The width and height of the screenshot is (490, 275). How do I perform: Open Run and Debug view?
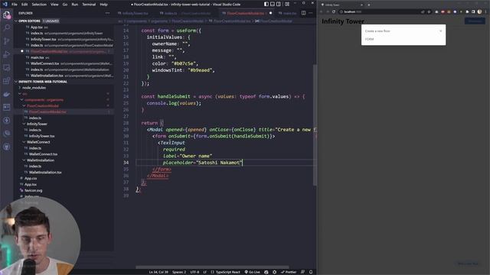click(7, 54)
